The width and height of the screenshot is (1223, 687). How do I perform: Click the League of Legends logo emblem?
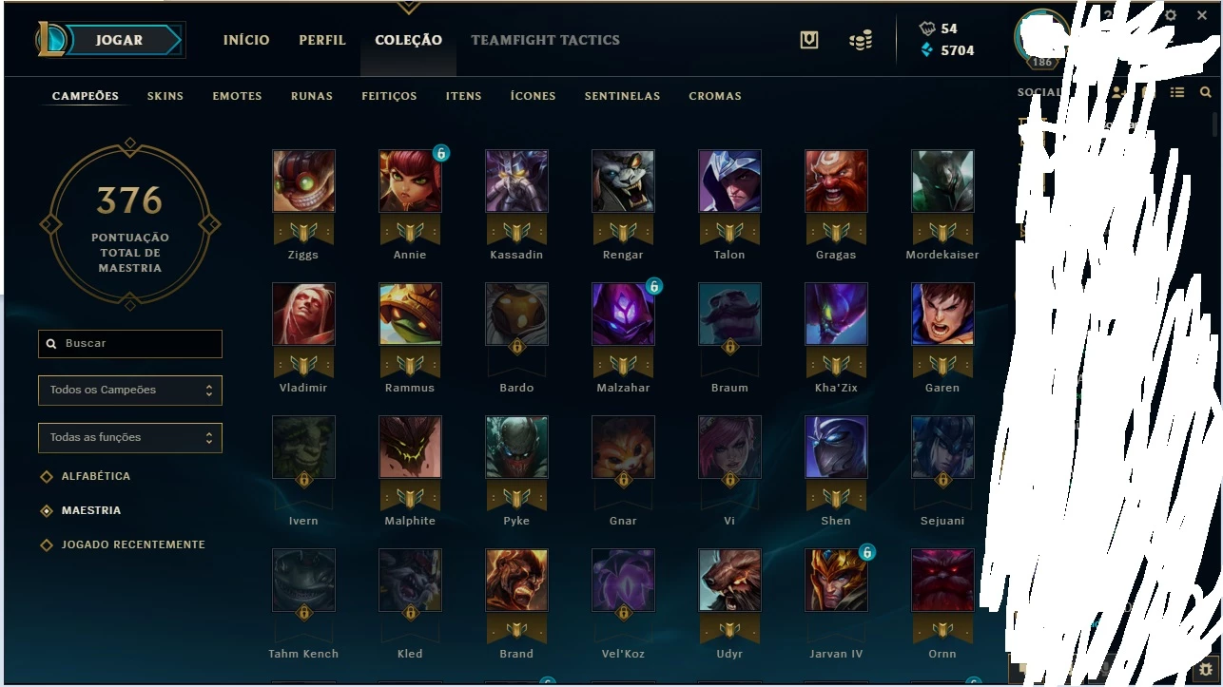coord(53,40)
